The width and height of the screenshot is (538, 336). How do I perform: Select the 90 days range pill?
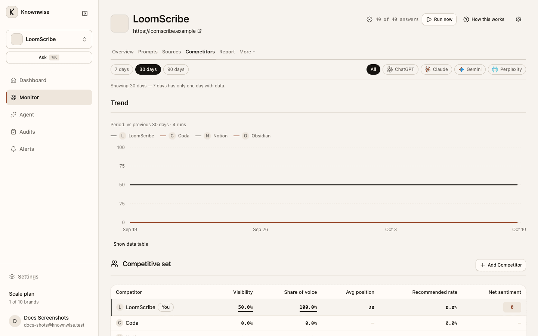coord(176,69)
